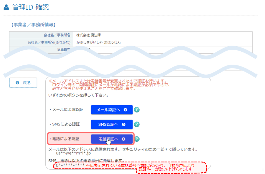265x174 pixels.
Task: Start SMS authentication with SMS認証へ button
Action: coord(112,125)
